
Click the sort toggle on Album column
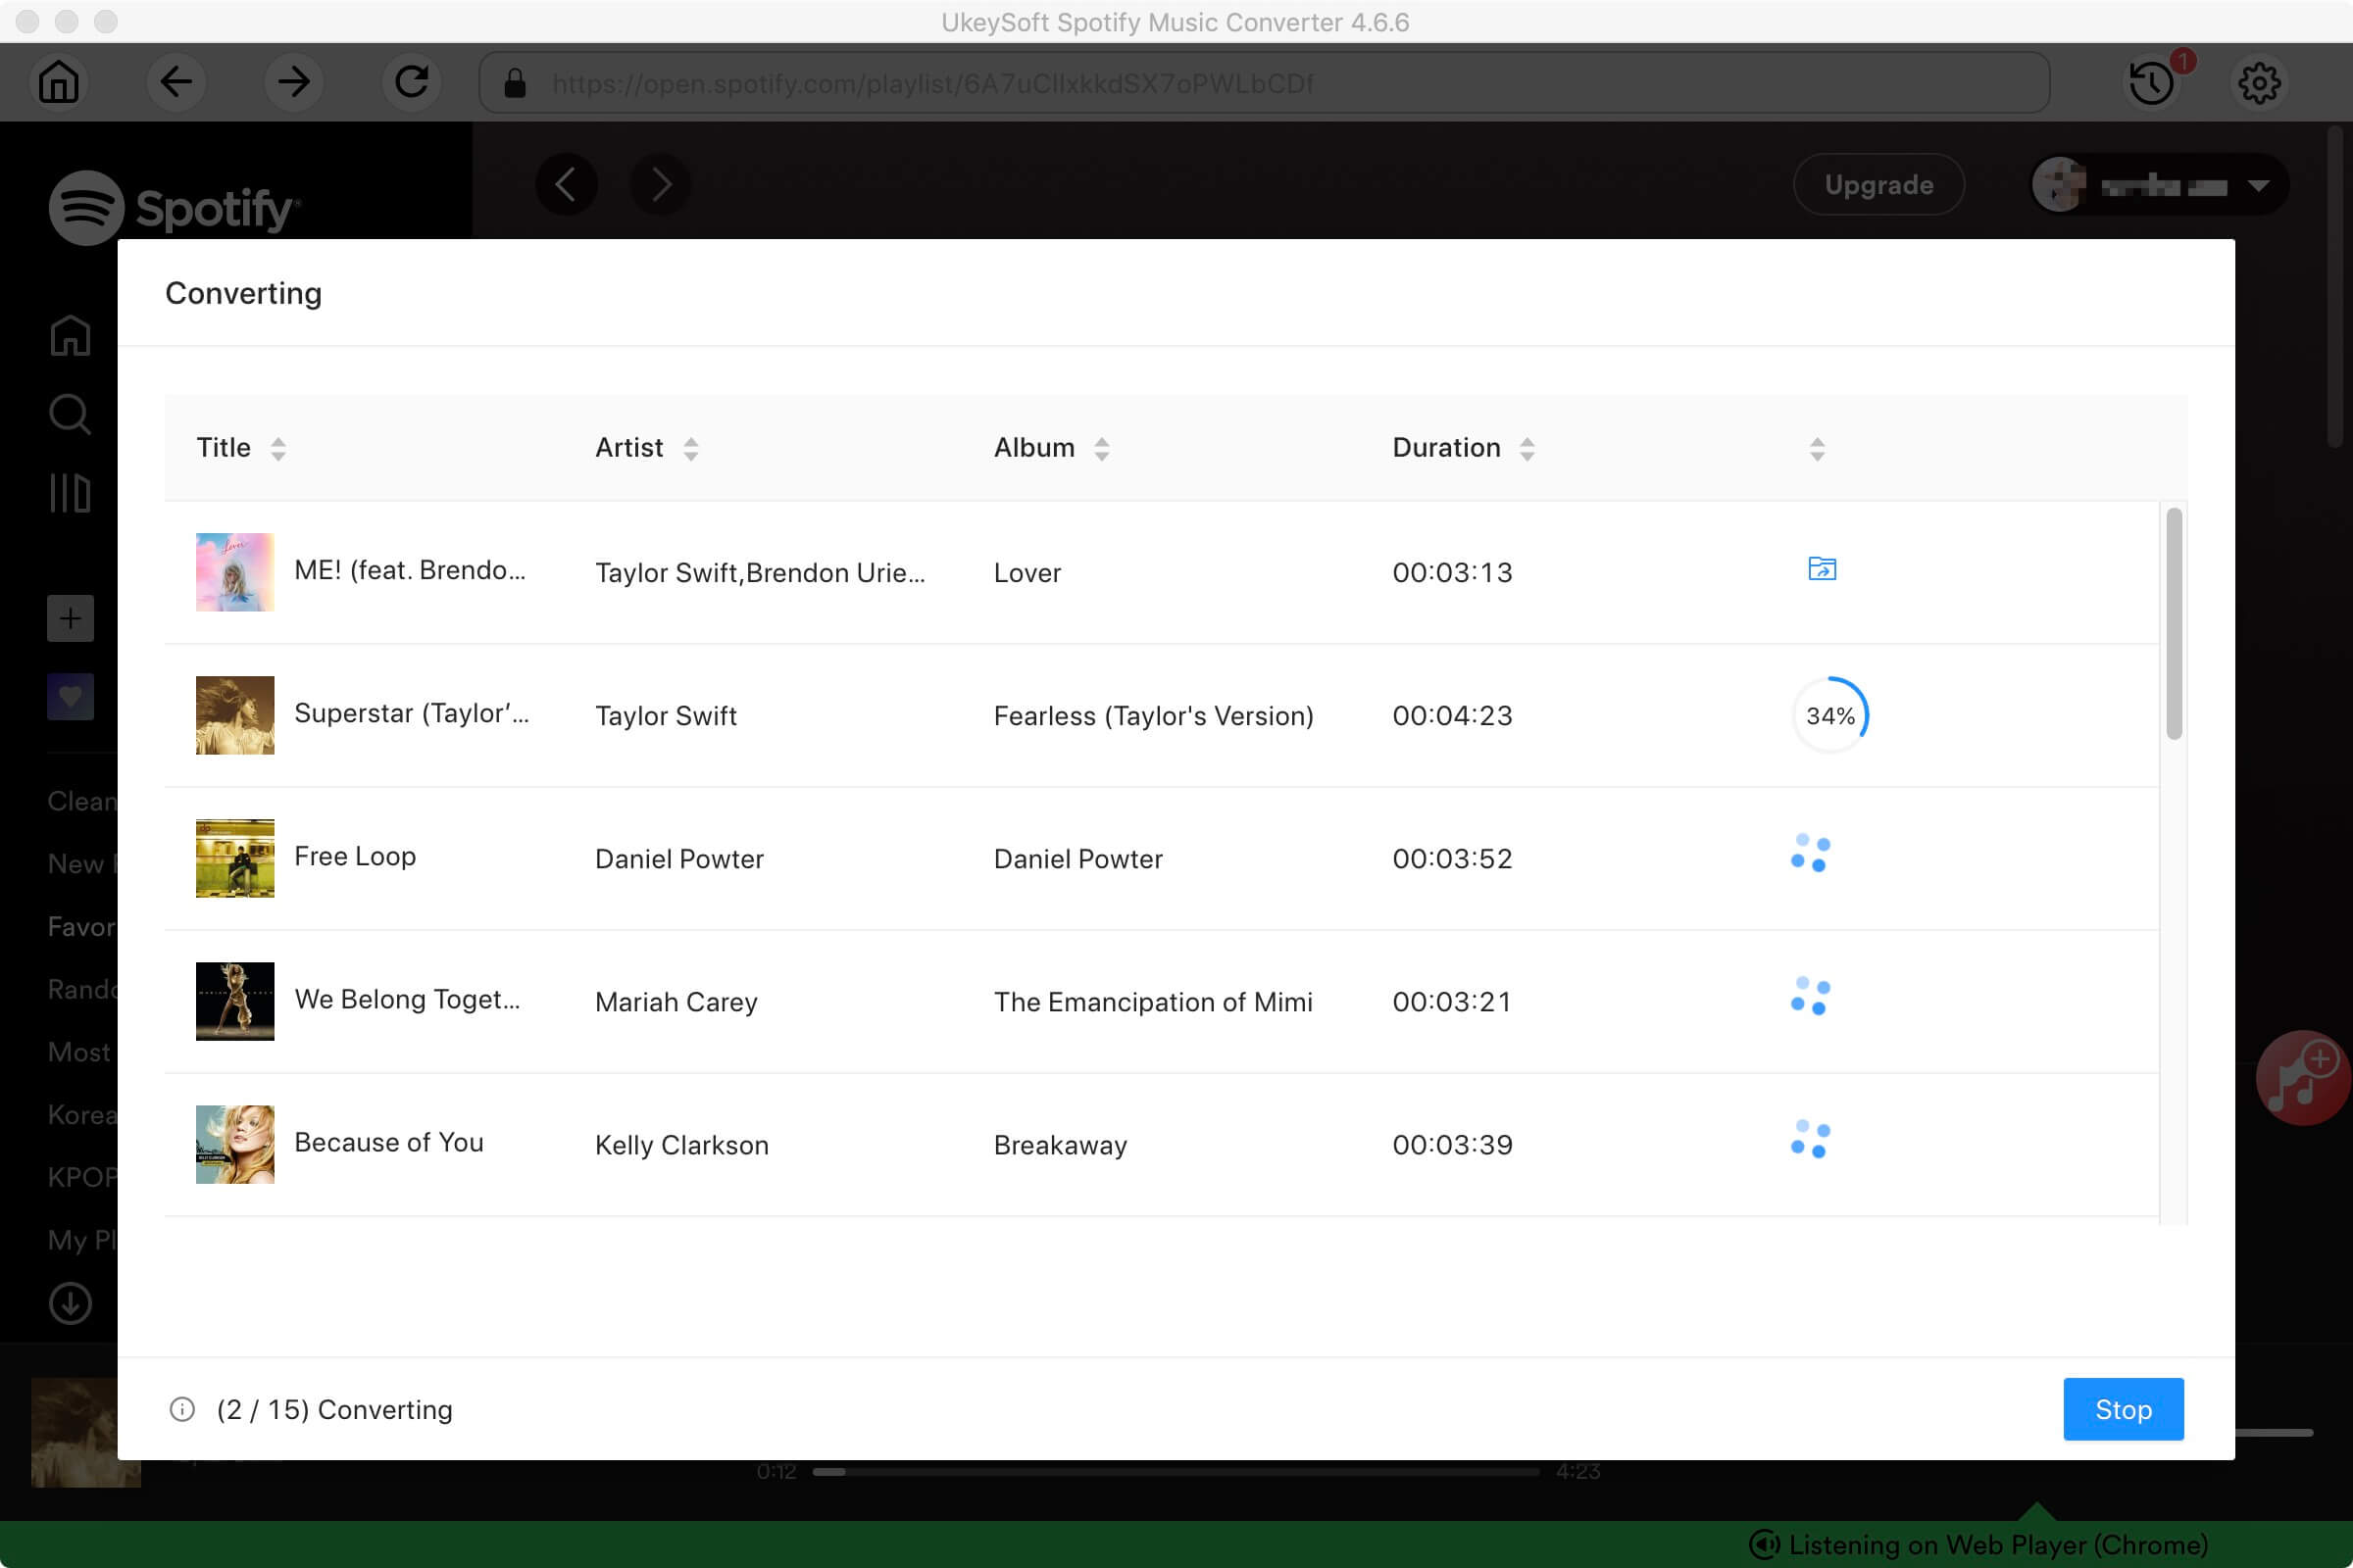1099,448
